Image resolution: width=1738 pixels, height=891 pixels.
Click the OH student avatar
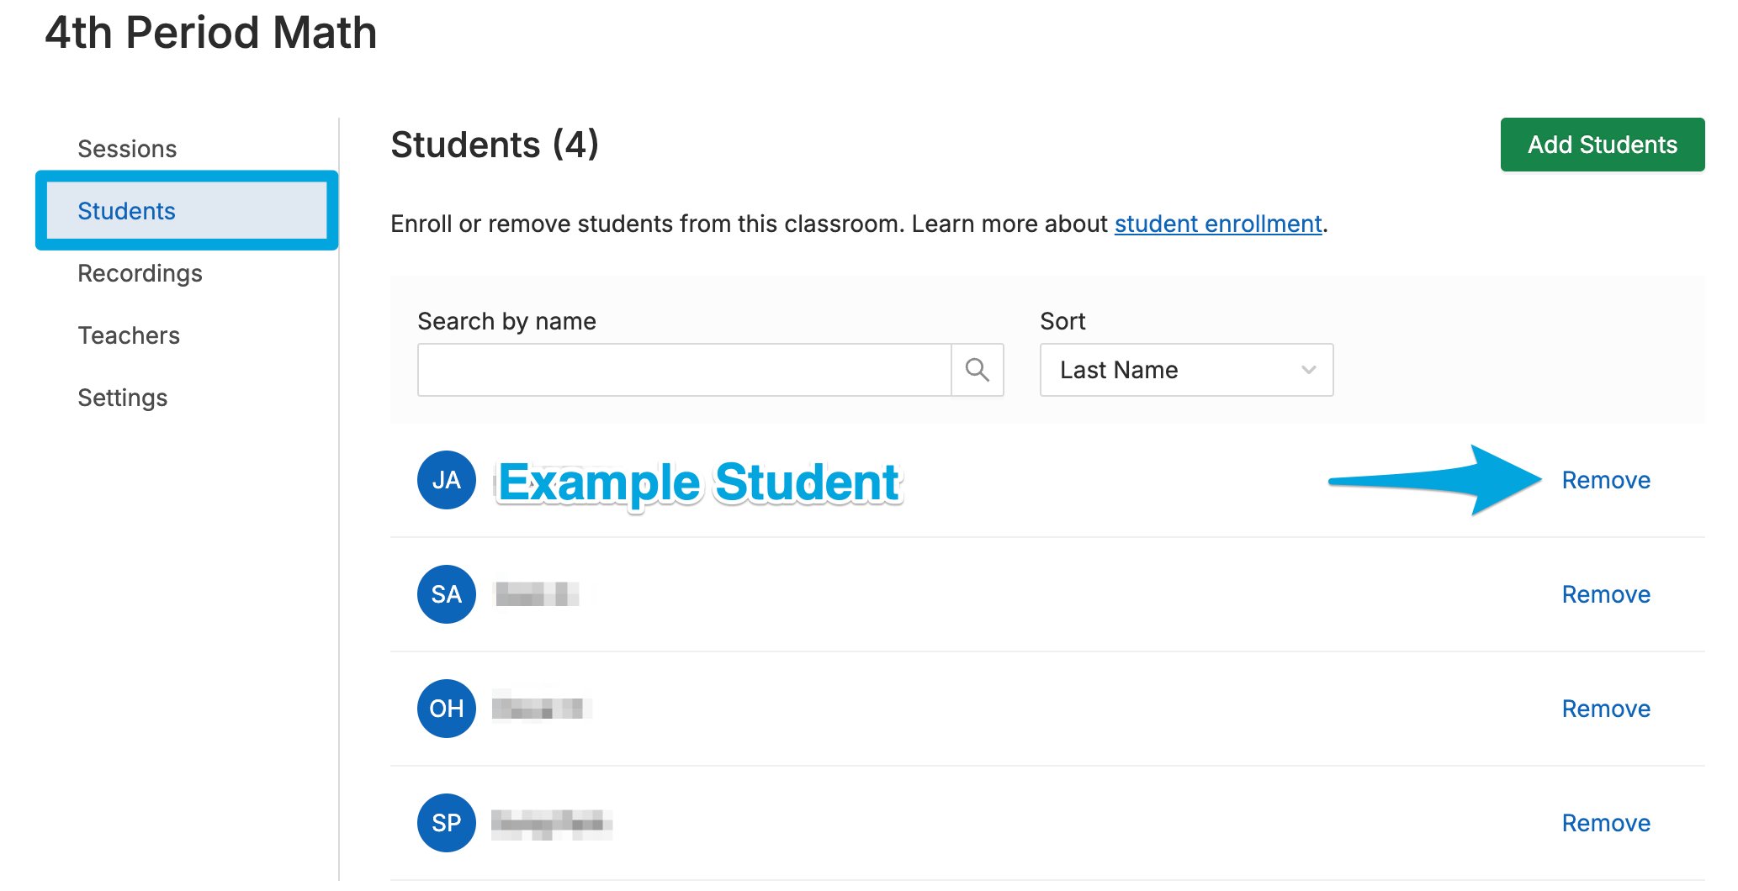[447, 709]
